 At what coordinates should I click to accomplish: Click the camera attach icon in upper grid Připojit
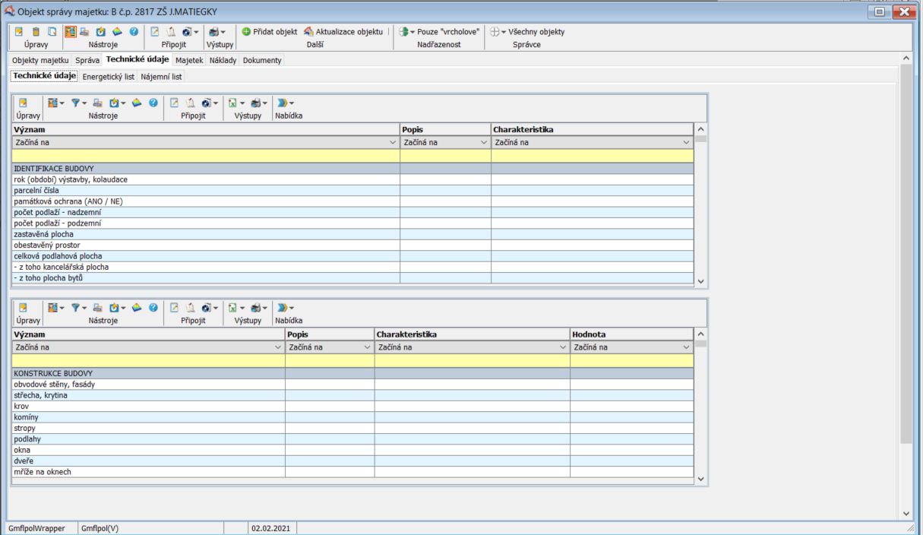[207, 103]
